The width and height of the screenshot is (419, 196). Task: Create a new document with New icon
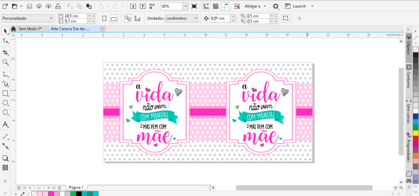[x=5, y=6]
